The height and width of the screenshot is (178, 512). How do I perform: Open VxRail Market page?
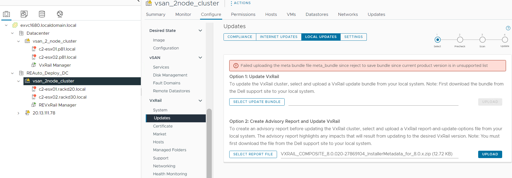click(160, 134)
